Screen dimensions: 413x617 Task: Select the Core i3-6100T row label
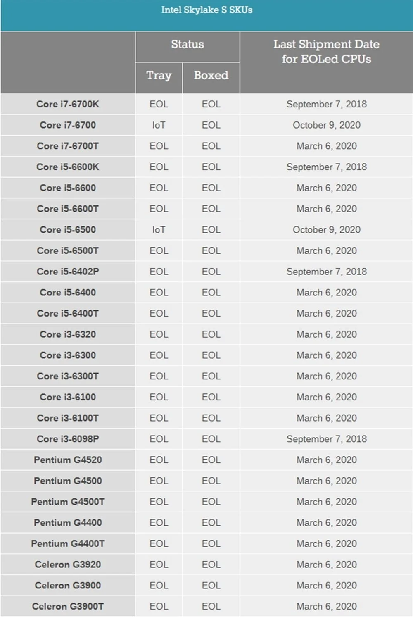point(68,418)
